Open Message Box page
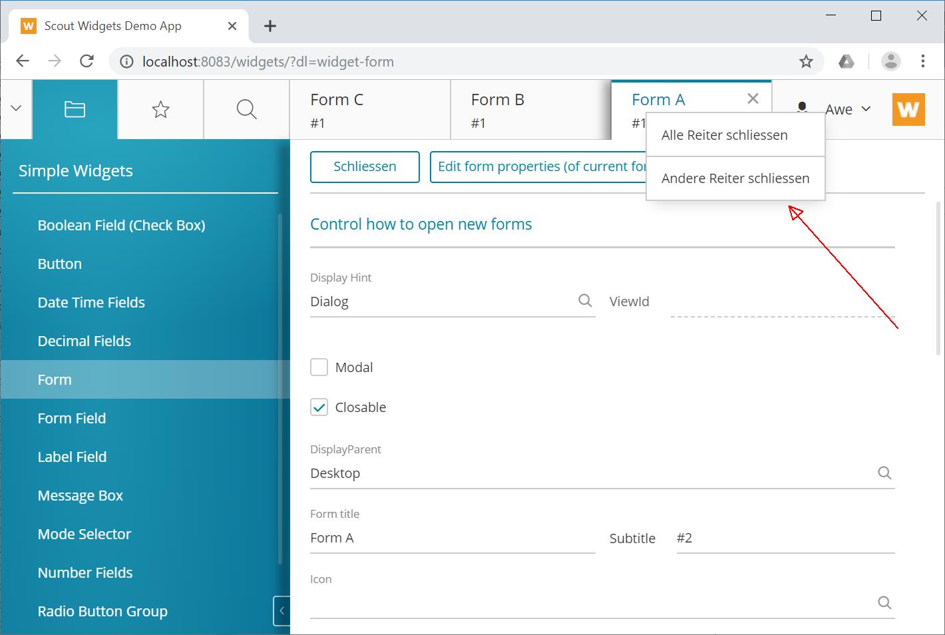 81,495
